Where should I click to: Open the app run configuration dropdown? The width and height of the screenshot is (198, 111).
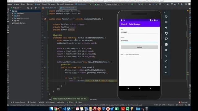(98, 4)
